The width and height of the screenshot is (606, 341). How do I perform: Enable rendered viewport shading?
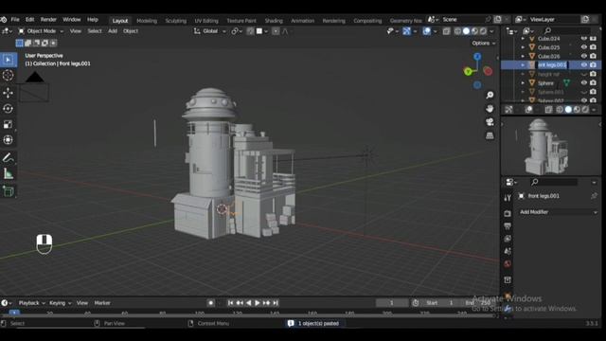coord(484,31)
